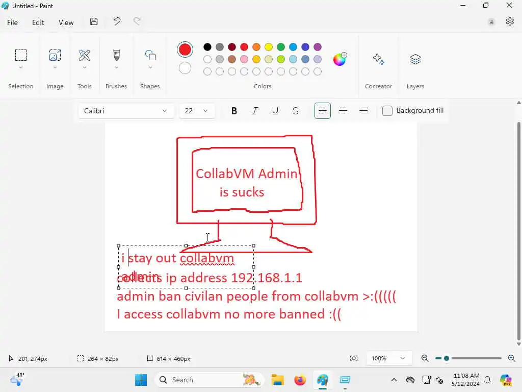Open the Calibri font family dropdown
Viewport: 522px width, 392px height.
(x=126, y=111)
